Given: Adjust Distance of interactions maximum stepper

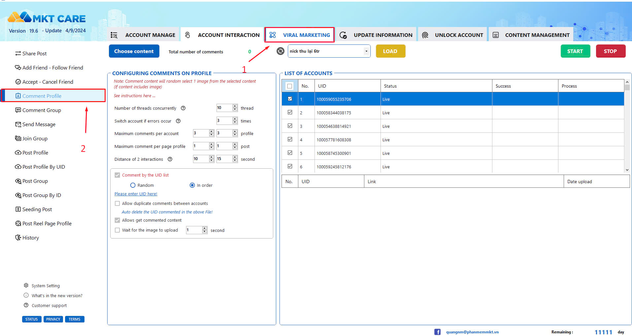Looking at the screenshot, I should click(235, 159).
